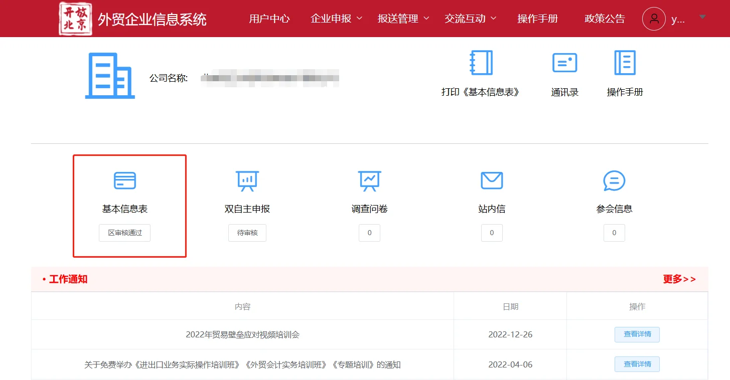Viewport: 730px width, 380px height.
Task: Click the blue company building icon
Action: click(x=109, y=74)
